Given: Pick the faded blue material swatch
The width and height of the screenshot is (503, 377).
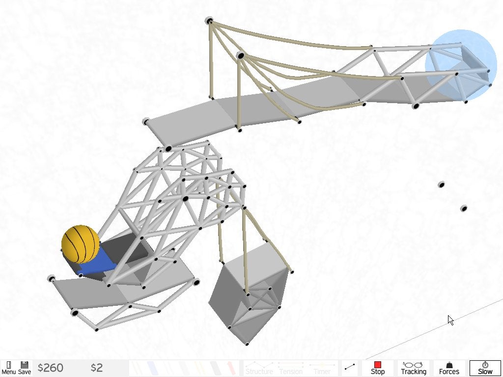Looking at the screenshot, I should (152, 367).
